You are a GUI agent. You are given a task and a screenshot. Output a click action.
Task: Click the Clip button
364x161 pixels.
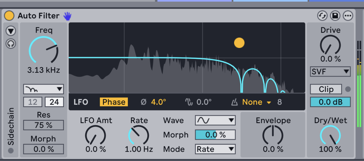[x=326, y=89]
